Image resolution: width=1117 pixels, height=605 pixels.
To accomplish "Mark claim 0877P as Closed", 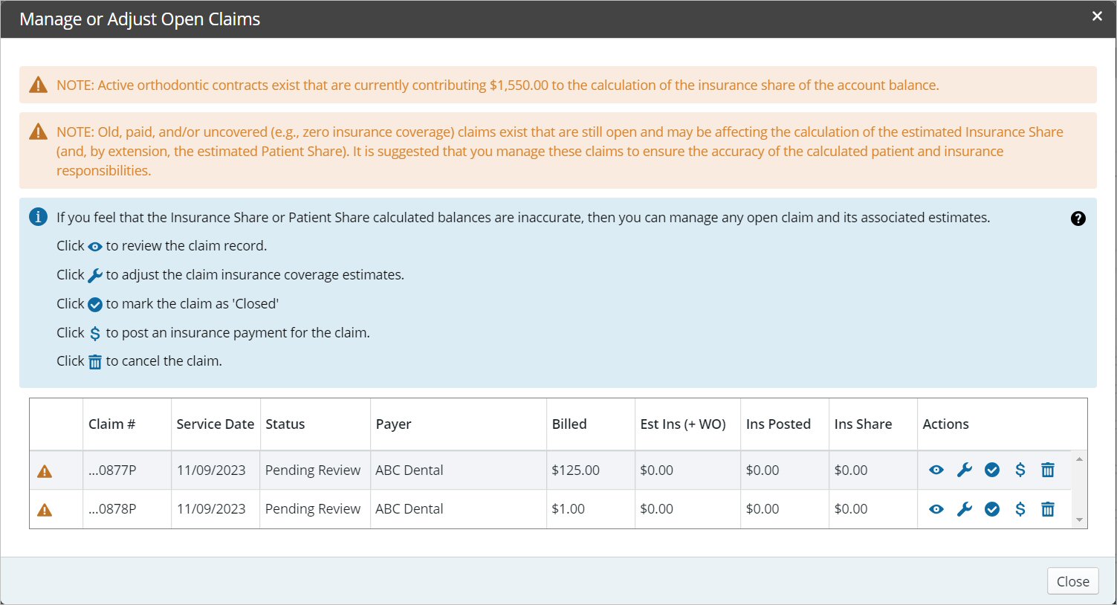I will [992, 470].
